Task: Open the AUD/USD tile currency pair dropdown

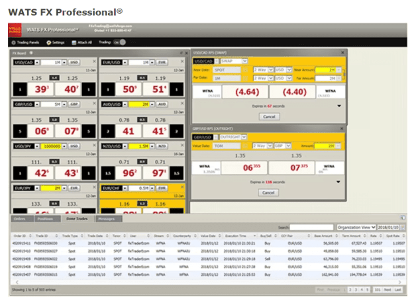Action: coord(125,105)
